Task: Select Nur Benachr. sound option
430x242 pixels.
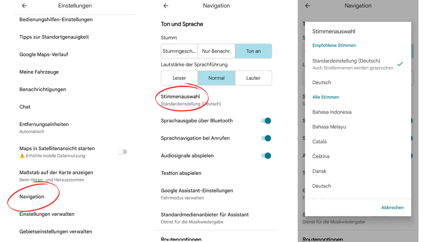Action: click(x=216, y=51)
